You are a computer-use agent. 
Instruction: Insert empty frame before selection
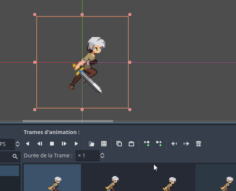click(x=147, y=144)
